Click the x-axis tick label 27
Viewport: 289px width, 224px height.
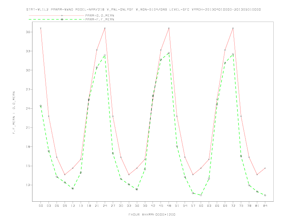[x=113, y=206]
